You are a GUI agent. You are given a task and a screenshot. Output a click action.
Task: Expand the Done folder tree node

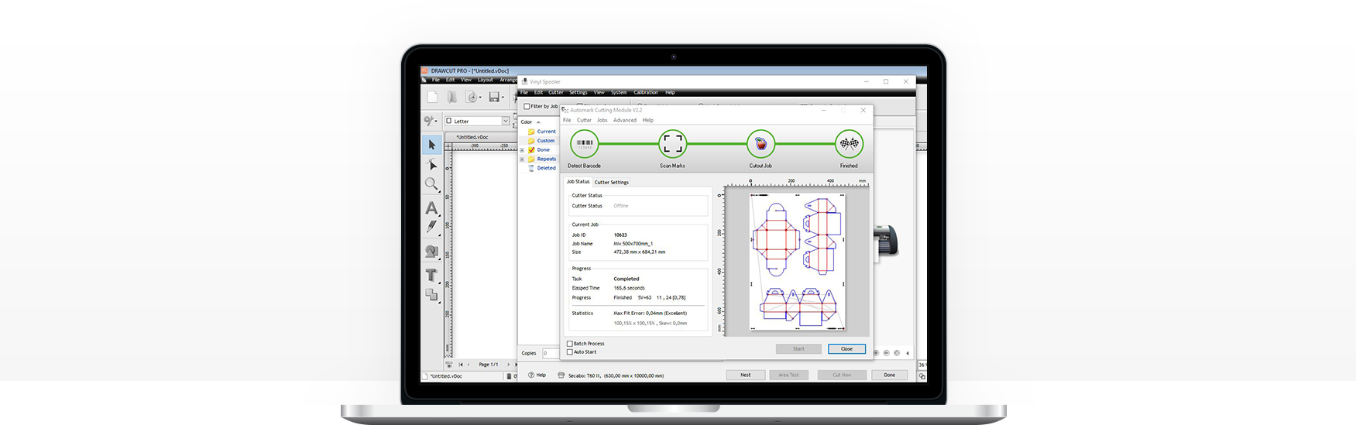[x=522, y=150]
